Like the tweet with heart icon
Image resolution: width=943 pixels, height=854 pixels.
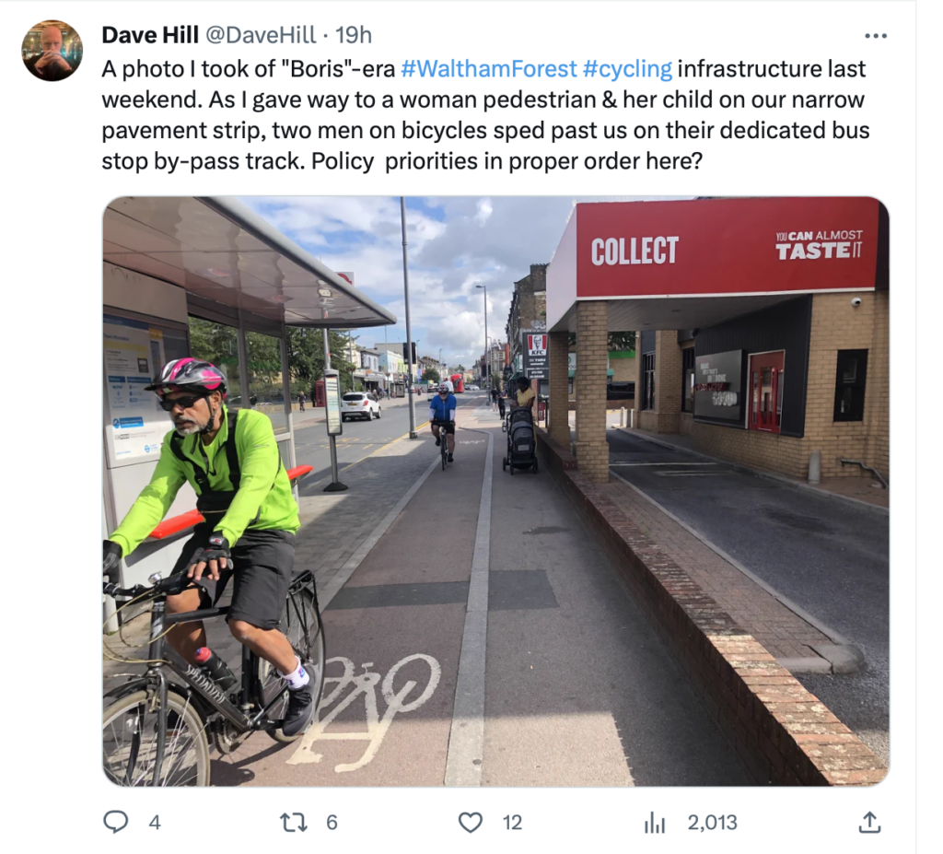pyautogui.click(x=471, y=822)
